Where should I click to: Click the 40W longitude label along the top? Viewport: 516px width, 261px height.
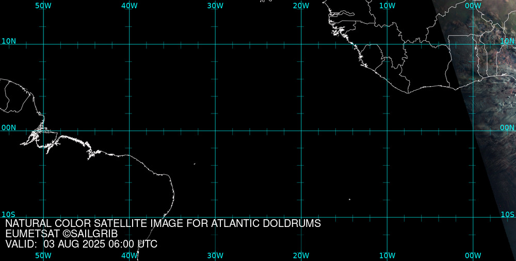(x=130, y=6)
